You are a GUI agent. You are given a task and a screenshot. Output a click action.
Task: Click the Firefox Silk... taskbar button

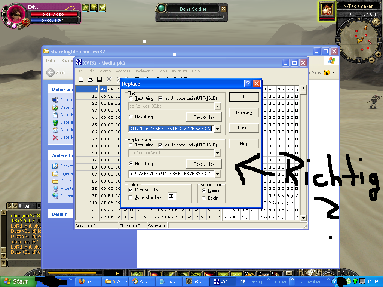(x=88, y=281)
